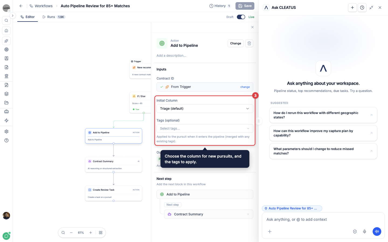Start a new CLEATUS chat
388x242 pixels.
(x=352, y=8)
